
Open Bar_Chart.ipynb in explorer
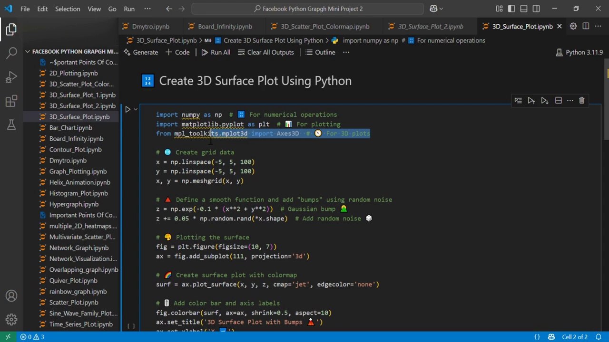71,128
